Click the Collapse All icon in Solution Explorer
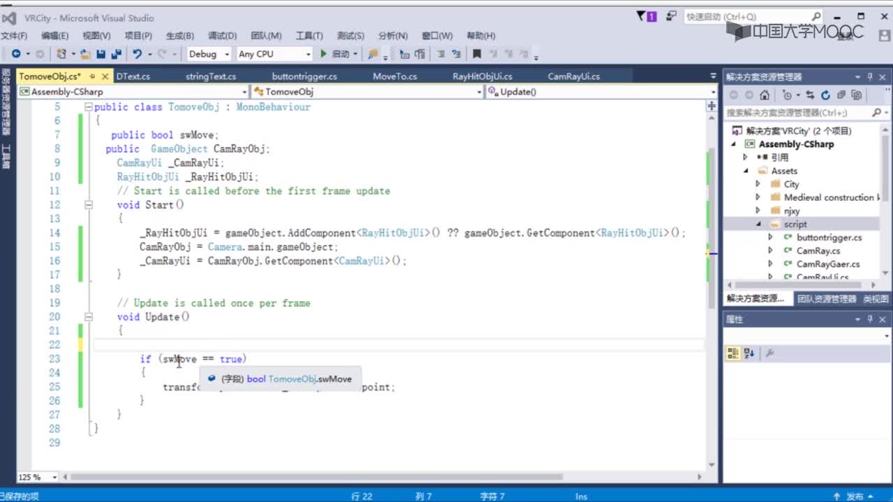Screen dimensions: 893x502 [841, 96]
